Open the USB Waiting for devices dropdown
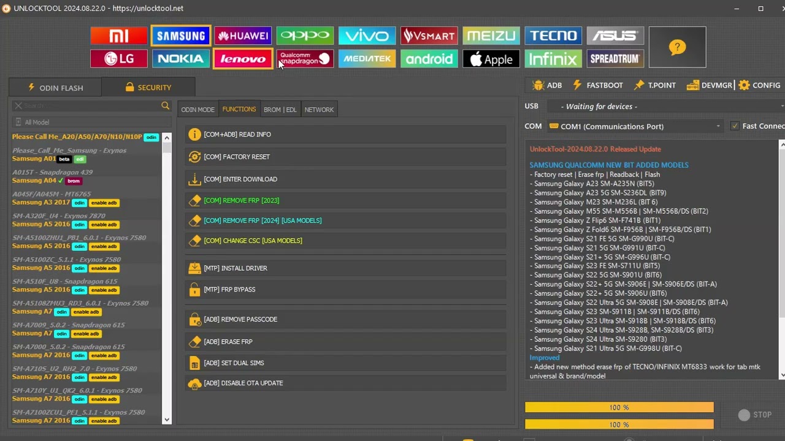785x441 pixels. point(665,107)
